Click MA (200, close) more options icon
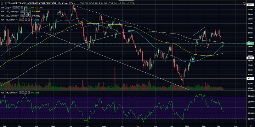 pos(27,16)
